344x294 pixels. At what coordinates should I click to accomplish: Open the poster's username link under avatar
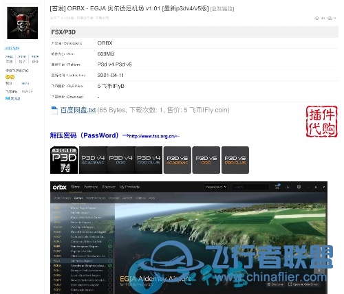pos(12,48)
